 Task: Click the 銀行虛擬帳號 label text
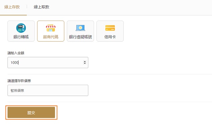[80, 37]
